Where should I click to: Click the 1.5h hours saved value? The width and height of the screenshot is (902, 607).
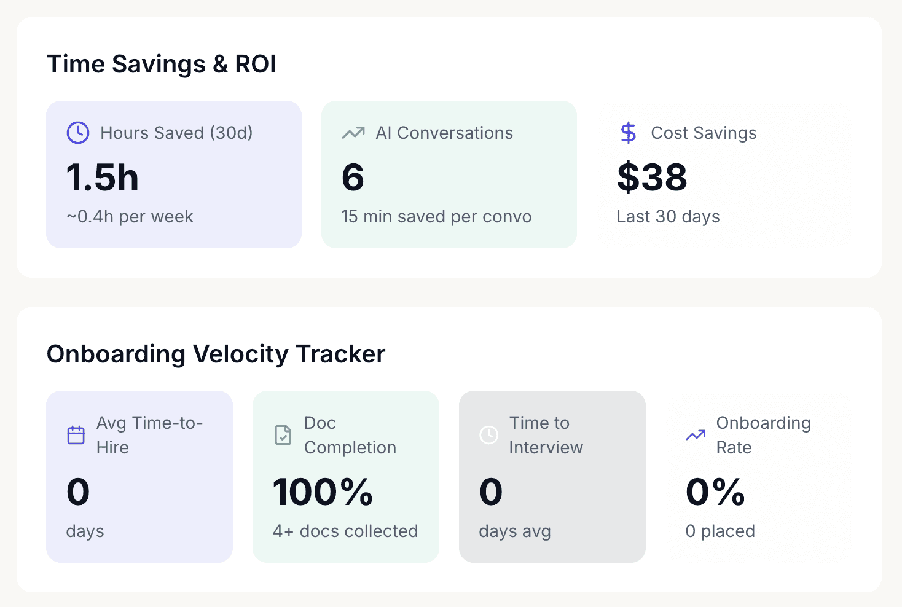[x=102, y=178]
